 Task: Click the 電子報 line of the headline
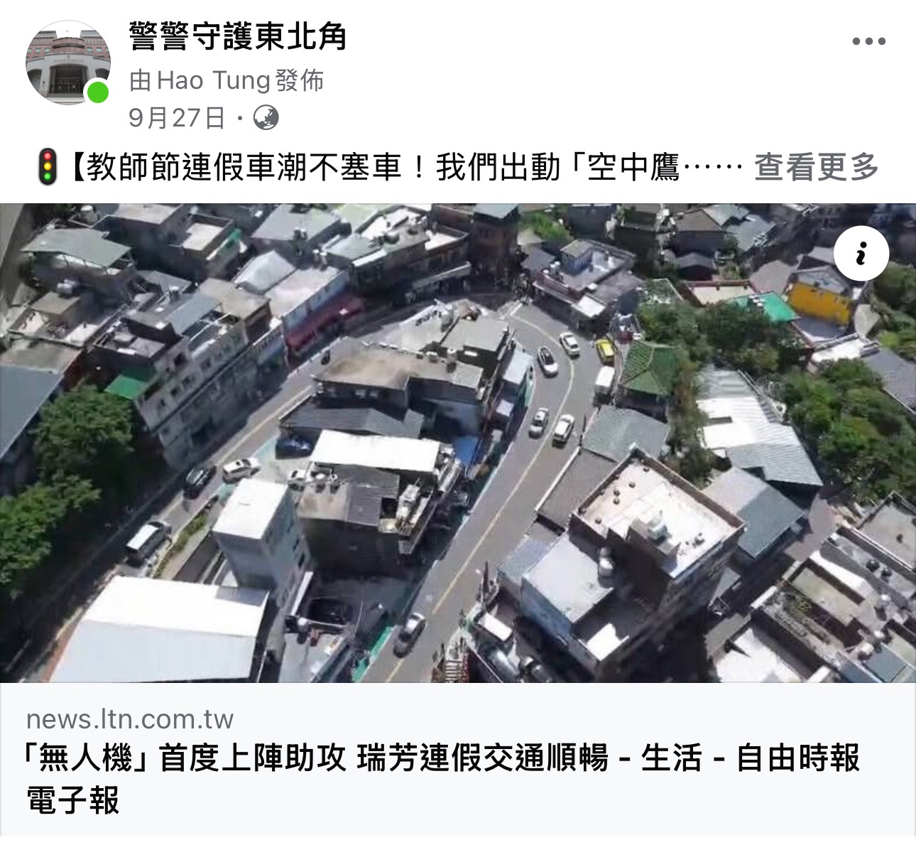point(73,800)
